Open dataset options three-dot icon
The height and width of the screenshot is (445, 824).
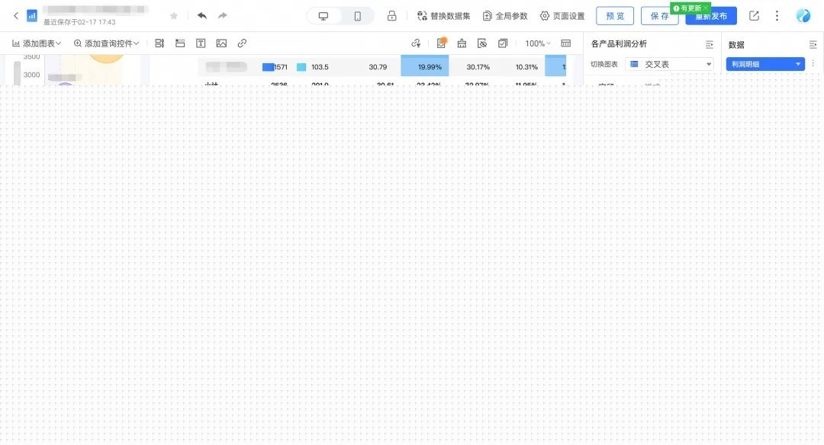(x=813, y=63)
